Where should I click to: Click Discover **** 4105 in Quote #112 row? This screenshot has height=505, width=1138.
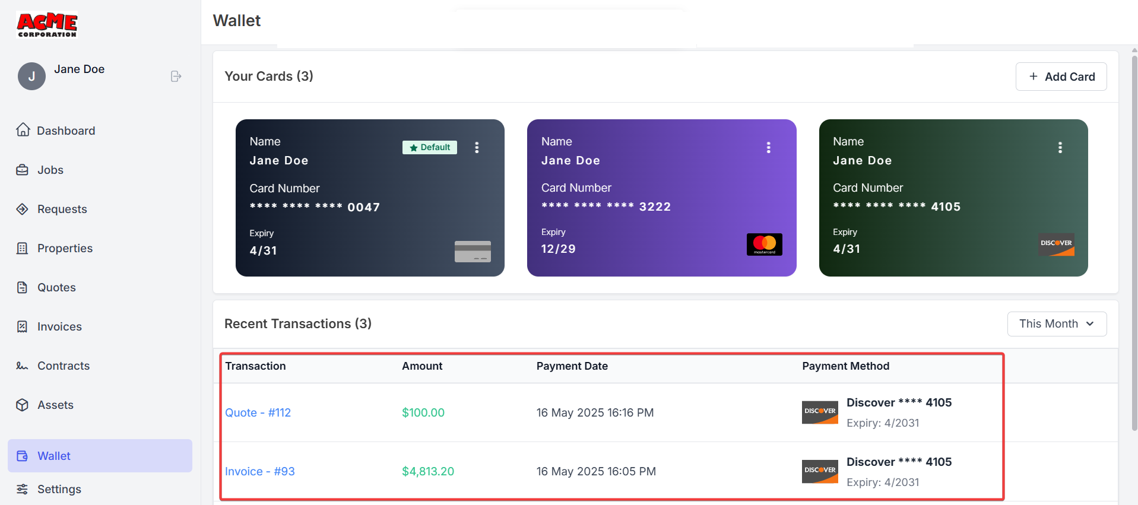(x=899, y=402)
